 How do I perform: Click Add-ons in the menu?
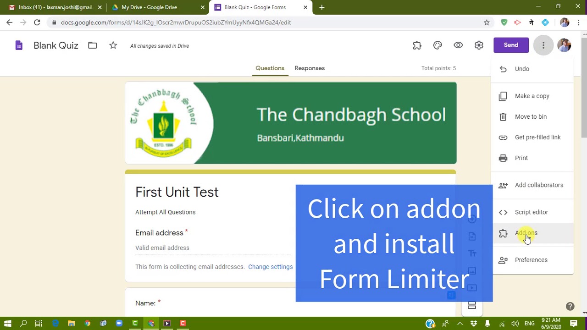(x=532, y=233)
